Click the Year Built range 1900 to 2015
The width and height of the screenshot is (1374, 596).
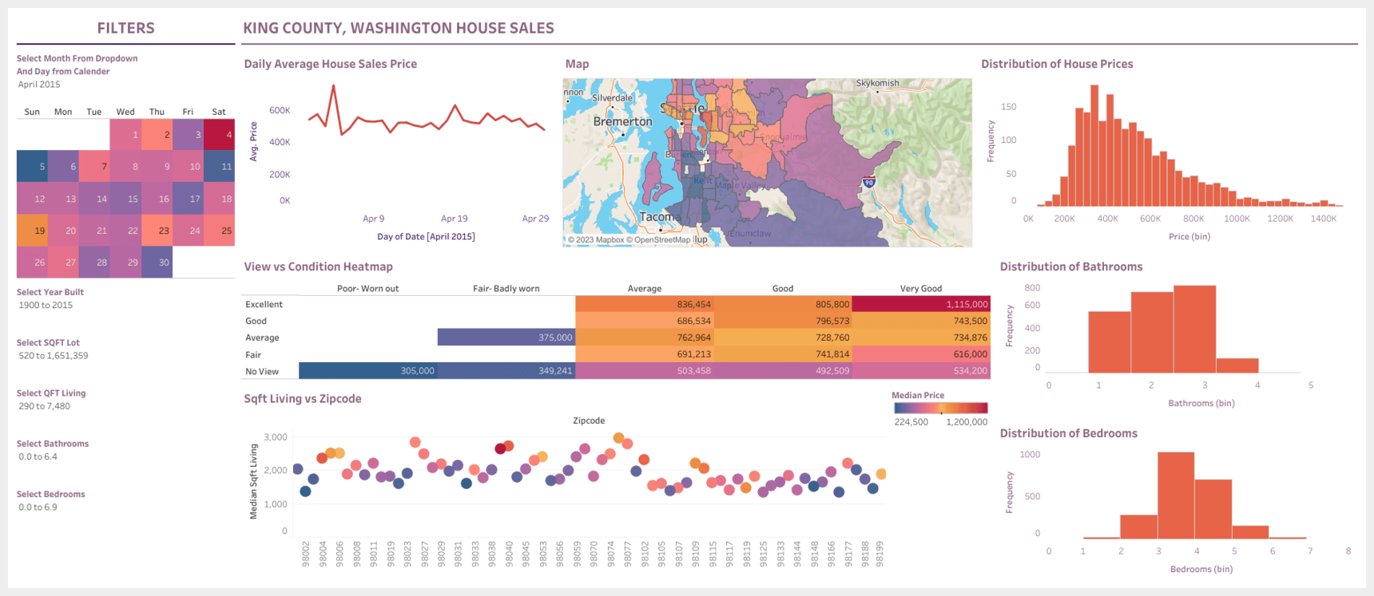pos(46,306)
